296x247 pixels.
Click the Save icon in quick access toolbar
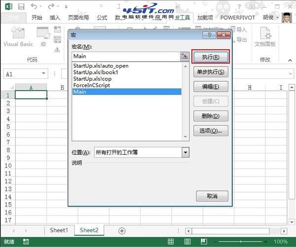(x=20, y=7)
